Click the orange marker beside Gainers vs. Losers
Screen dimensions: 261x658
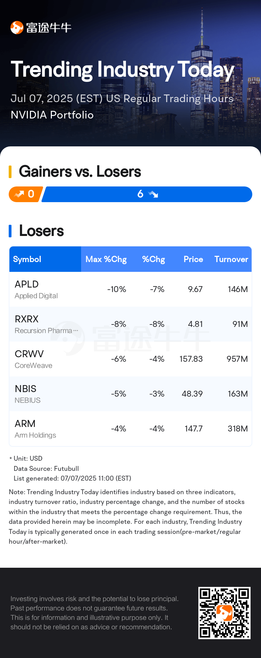tap(10, 172)
